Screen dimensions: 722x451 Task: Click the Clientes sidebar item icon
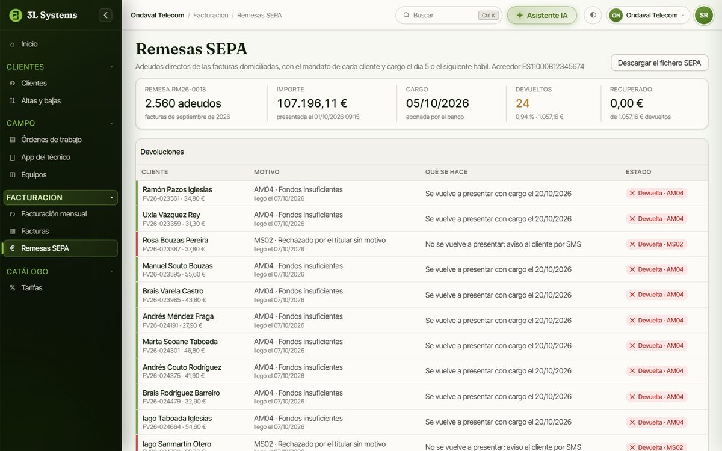click(13, 83)
